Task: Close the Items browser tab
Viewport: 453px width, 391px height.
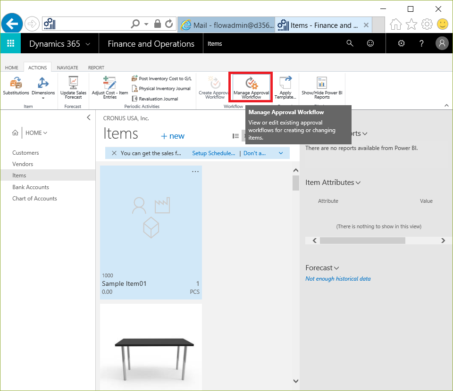Action: click(x=366, y=25)
